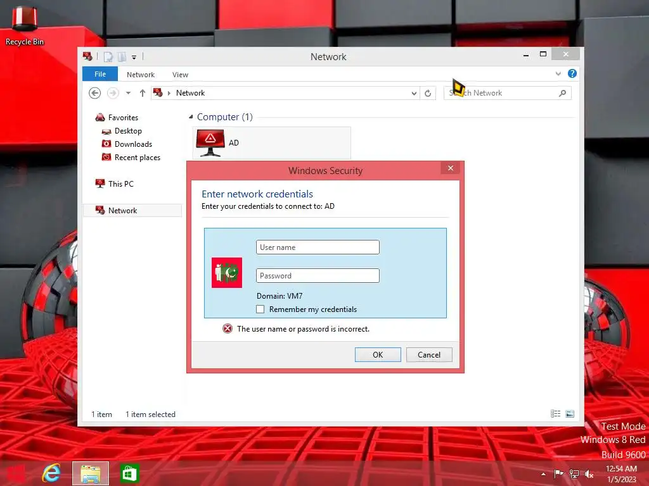Click the network icon in address bar
Image resolution: width=649 pixels, height=486 pixels.
(158, 92)
